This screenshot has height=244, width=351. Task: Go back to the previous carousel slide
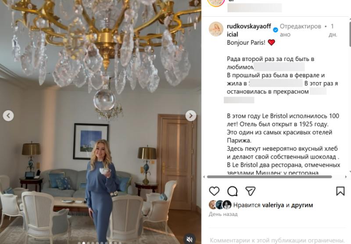(8, 115)
